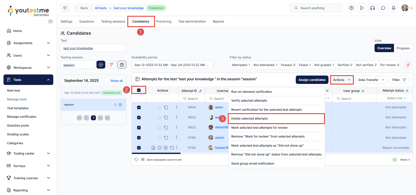Open the Data Transfer dropdown
Screen dimensions: 416x195
pos(371,80)
